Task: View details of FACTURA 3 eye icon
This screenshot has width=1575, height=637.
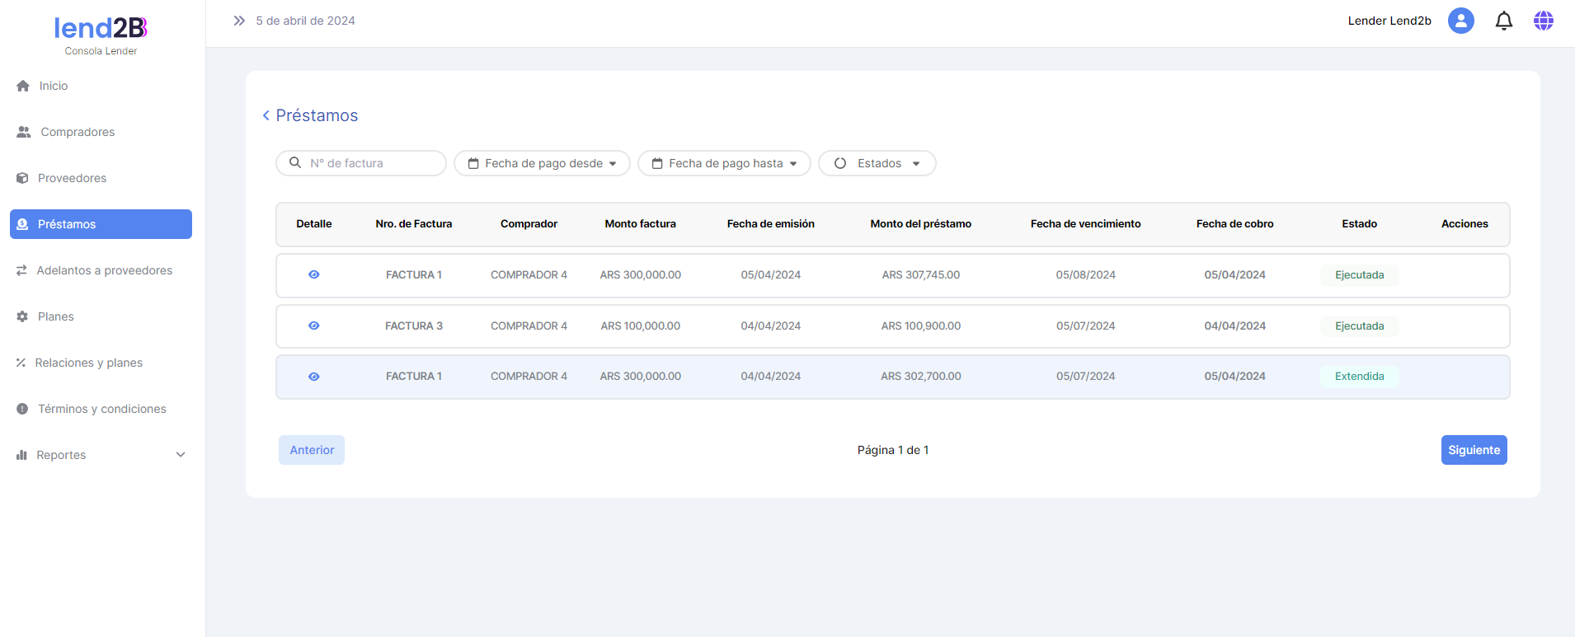Action: [x=314, y=326]
